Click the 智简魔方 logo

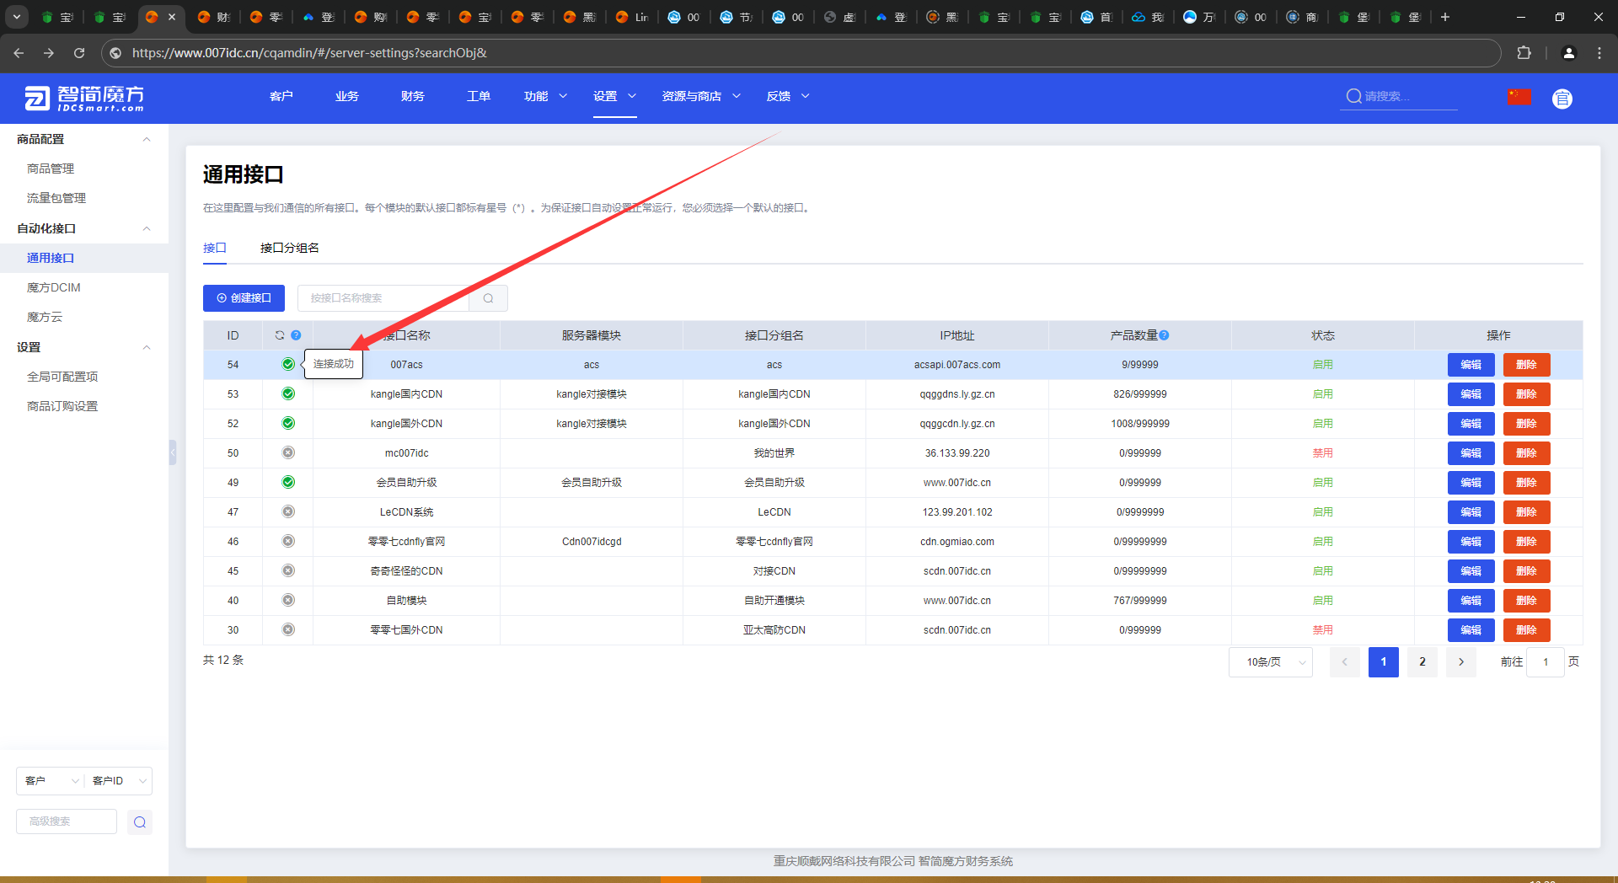(84, 99)
